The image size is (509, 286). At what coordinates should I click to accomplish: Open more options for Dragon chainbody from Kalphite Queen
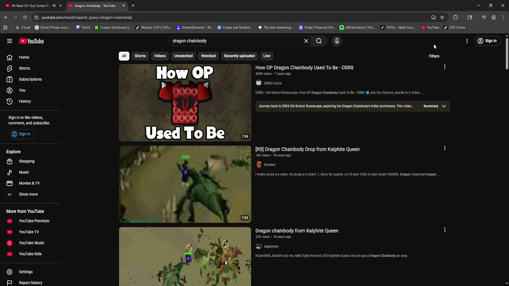tap(445, 230)
